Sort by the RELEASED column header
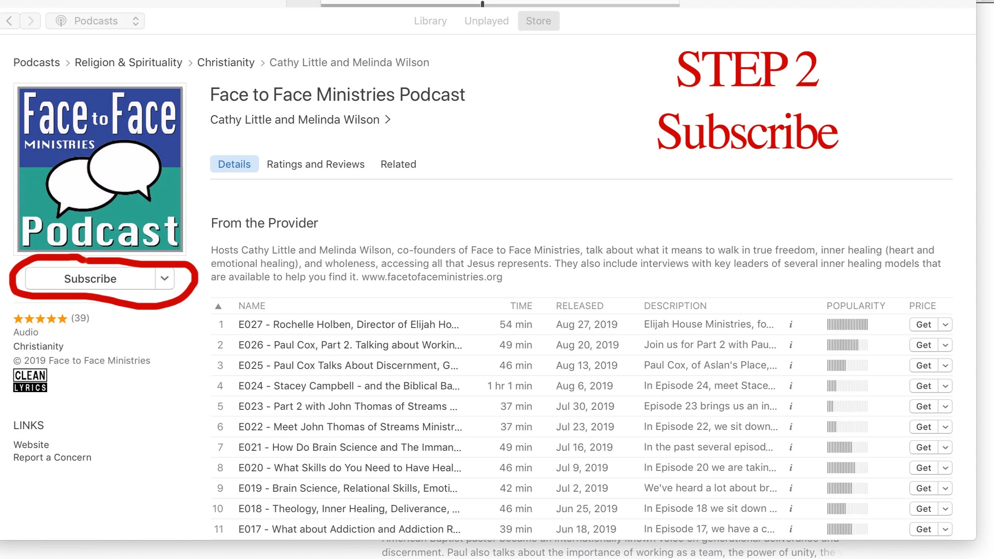The image size is (994, 559). 579,306
